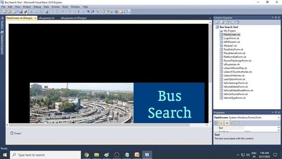Show Events lightning icon in Properties
The width and height of the screenshot is (282, 159).
point(232,123)
